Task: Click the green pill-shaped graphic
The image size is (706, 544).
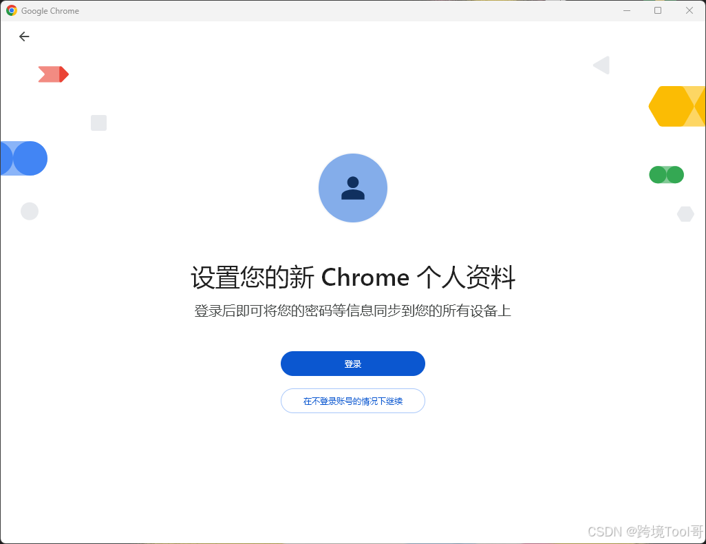Action: 666,175
